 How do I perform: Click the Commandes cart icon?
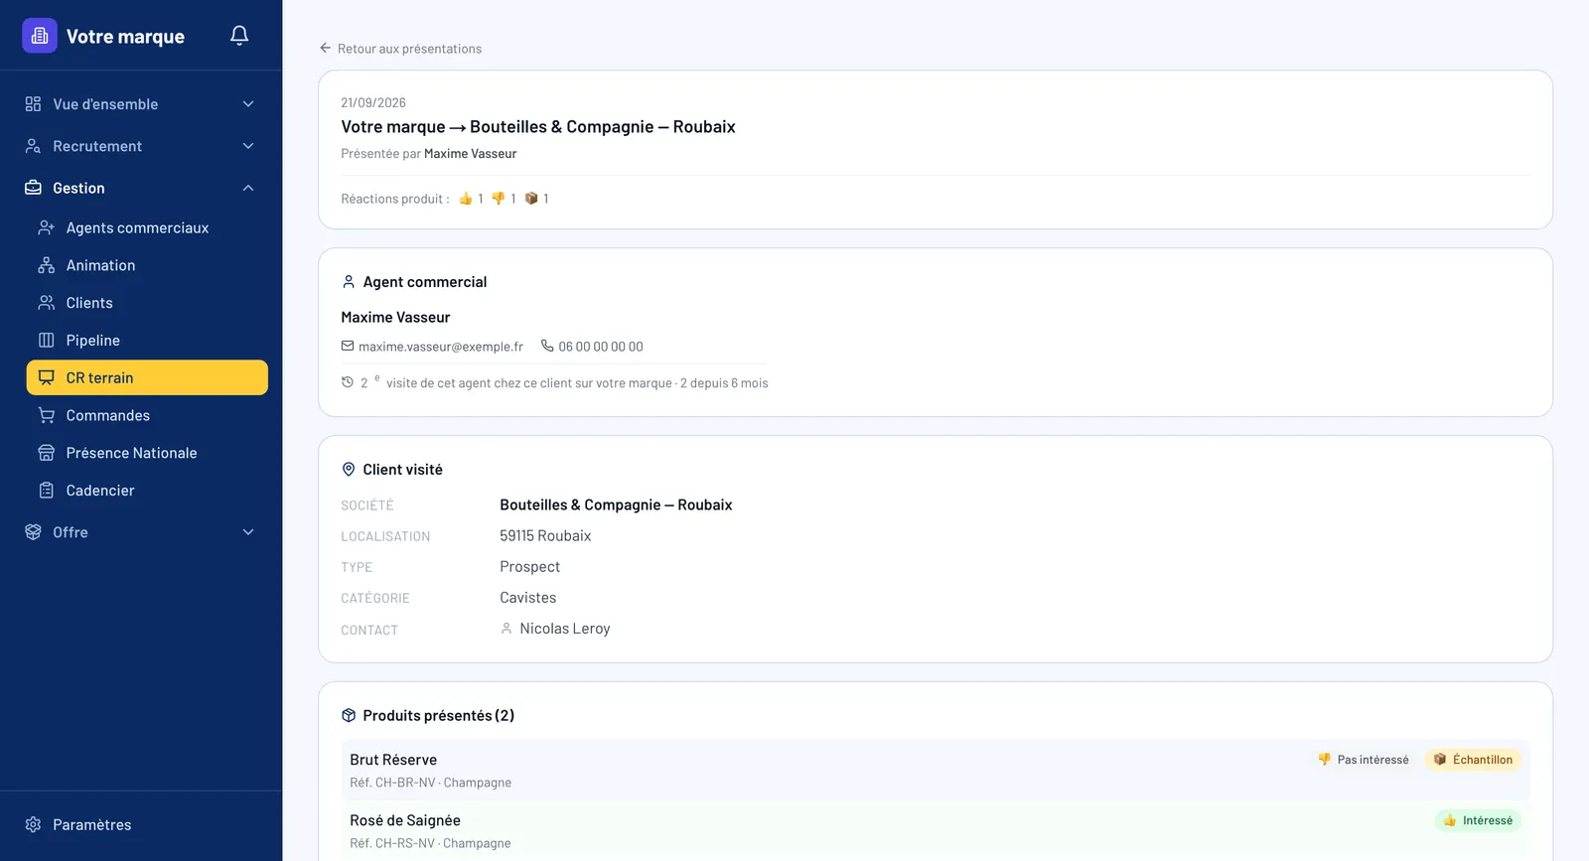pyautogui.click(x=47, y=415)
